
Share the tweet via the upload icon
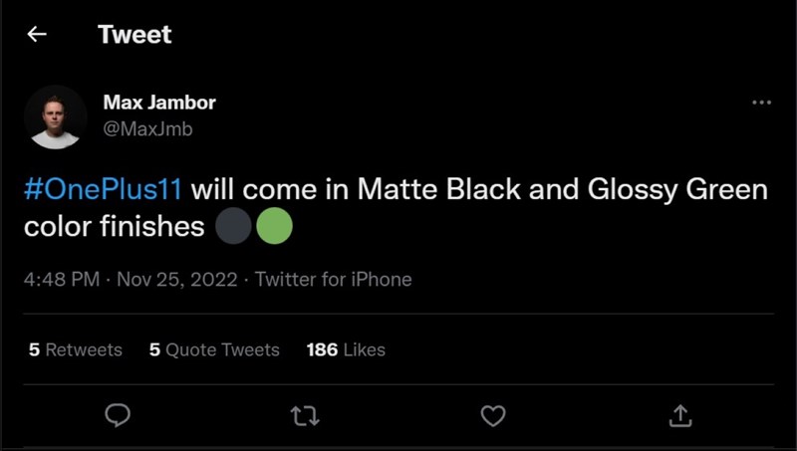point(679,414)
